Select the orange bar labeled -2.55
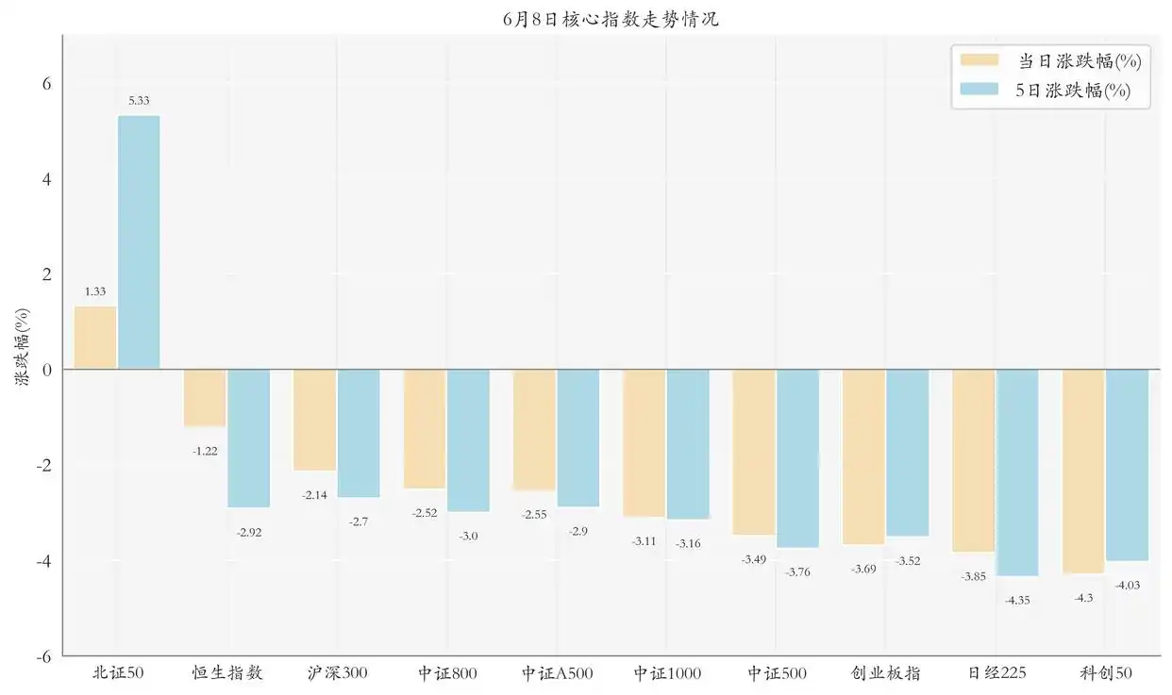1172x695 pixels. tap(534, 430)
